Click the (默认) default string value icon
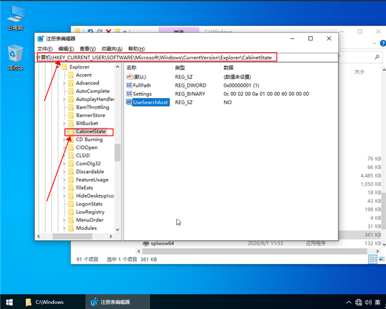 129,77
